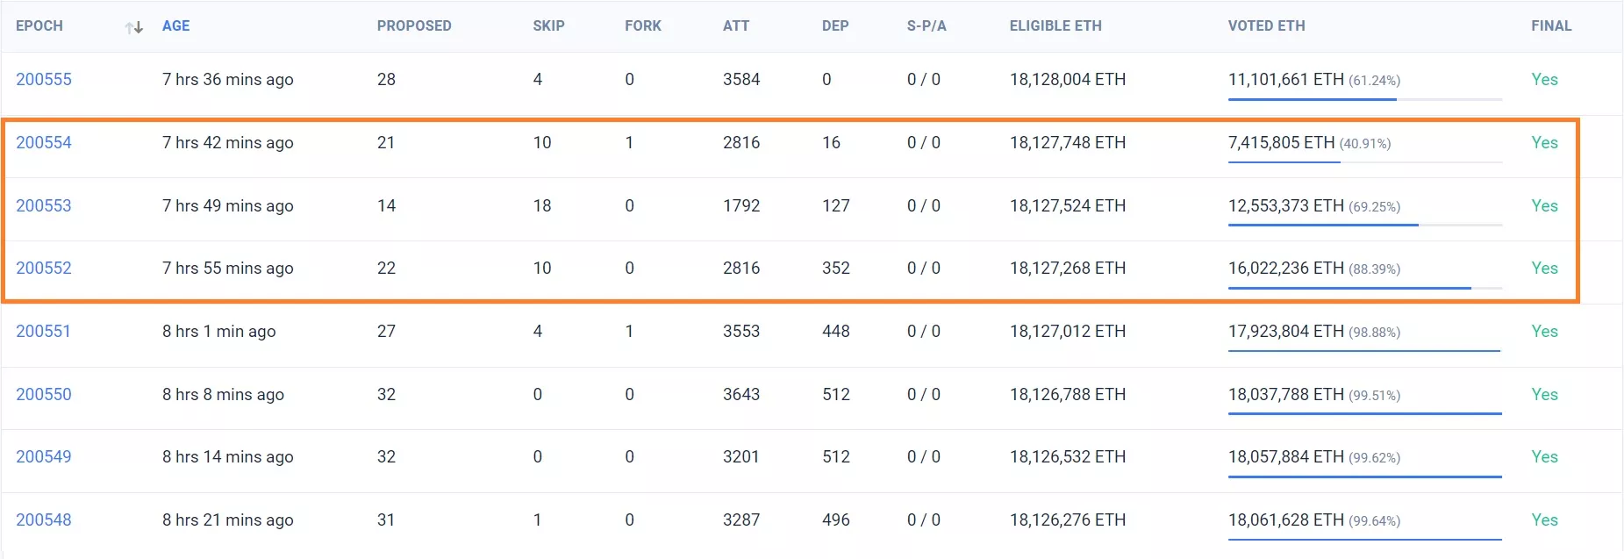Viewport: 1624px width, 559px height.
Task: Open epoch 200549 link
Action: pos(44,457)
